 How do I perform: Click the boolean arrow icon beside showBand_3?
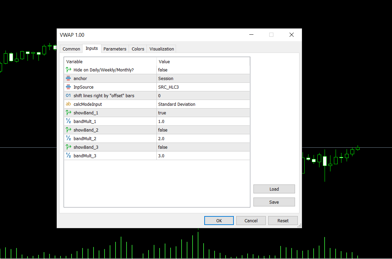[x=68, y=147]
